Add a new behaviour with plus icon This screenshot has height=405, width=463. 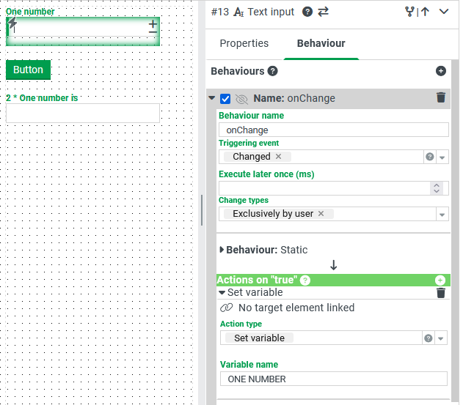[440, 71]
